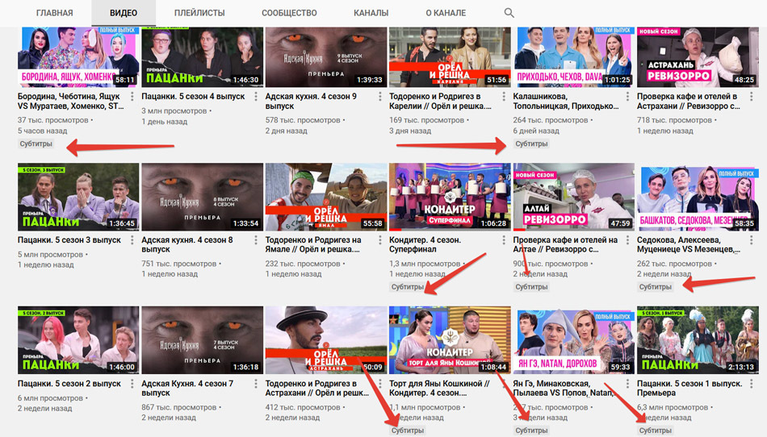The image size is (767, 437).
Task: Play the Астрахань Ревизорро thumbnail
Action: coord(698,56)
